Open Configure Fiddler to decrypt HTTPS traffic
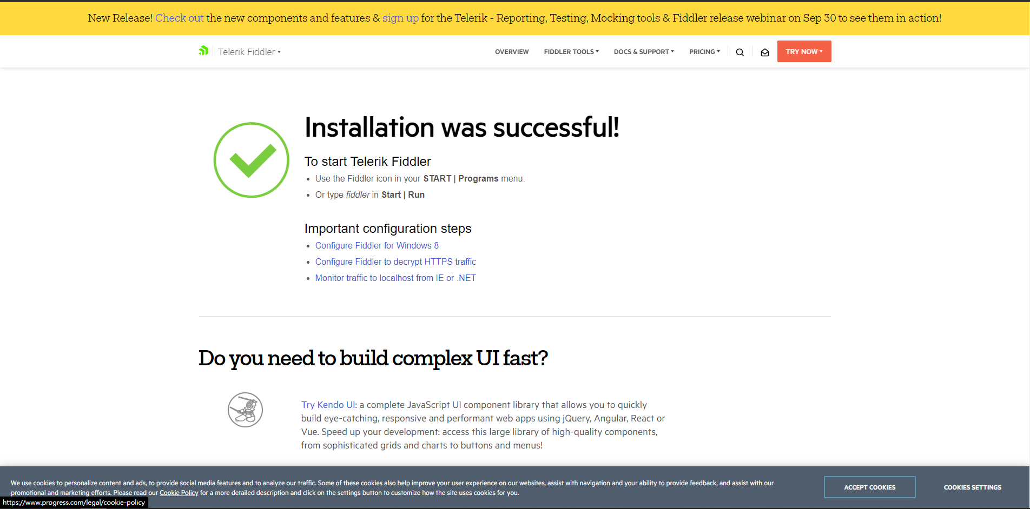 [395, 262]
